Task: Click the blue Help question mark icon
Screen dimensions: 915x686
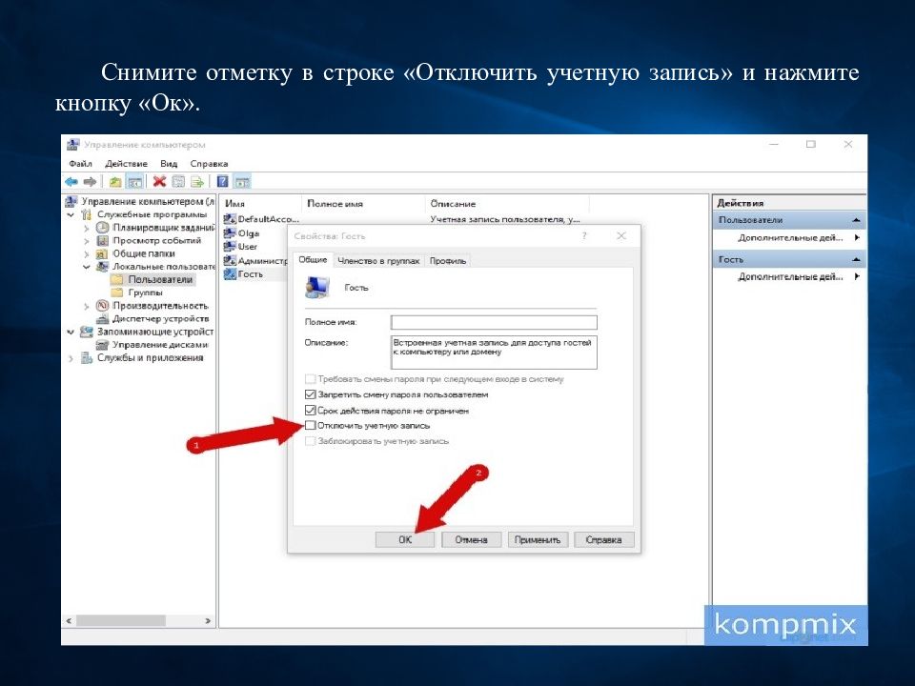Action: (x=222, y=181)
